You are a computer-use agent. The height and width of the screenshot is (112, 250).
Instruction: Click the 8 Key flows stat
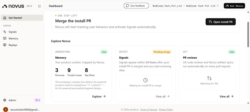(x=90, y=72)
